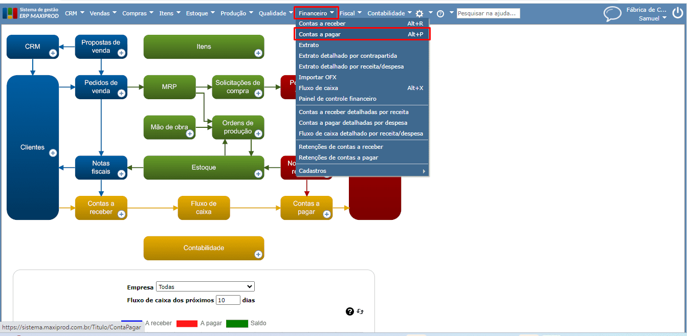The width and height of the screenshot is (687, 336).
Task: Select Retenções de contas a pagar
Action: coord(362,158)
